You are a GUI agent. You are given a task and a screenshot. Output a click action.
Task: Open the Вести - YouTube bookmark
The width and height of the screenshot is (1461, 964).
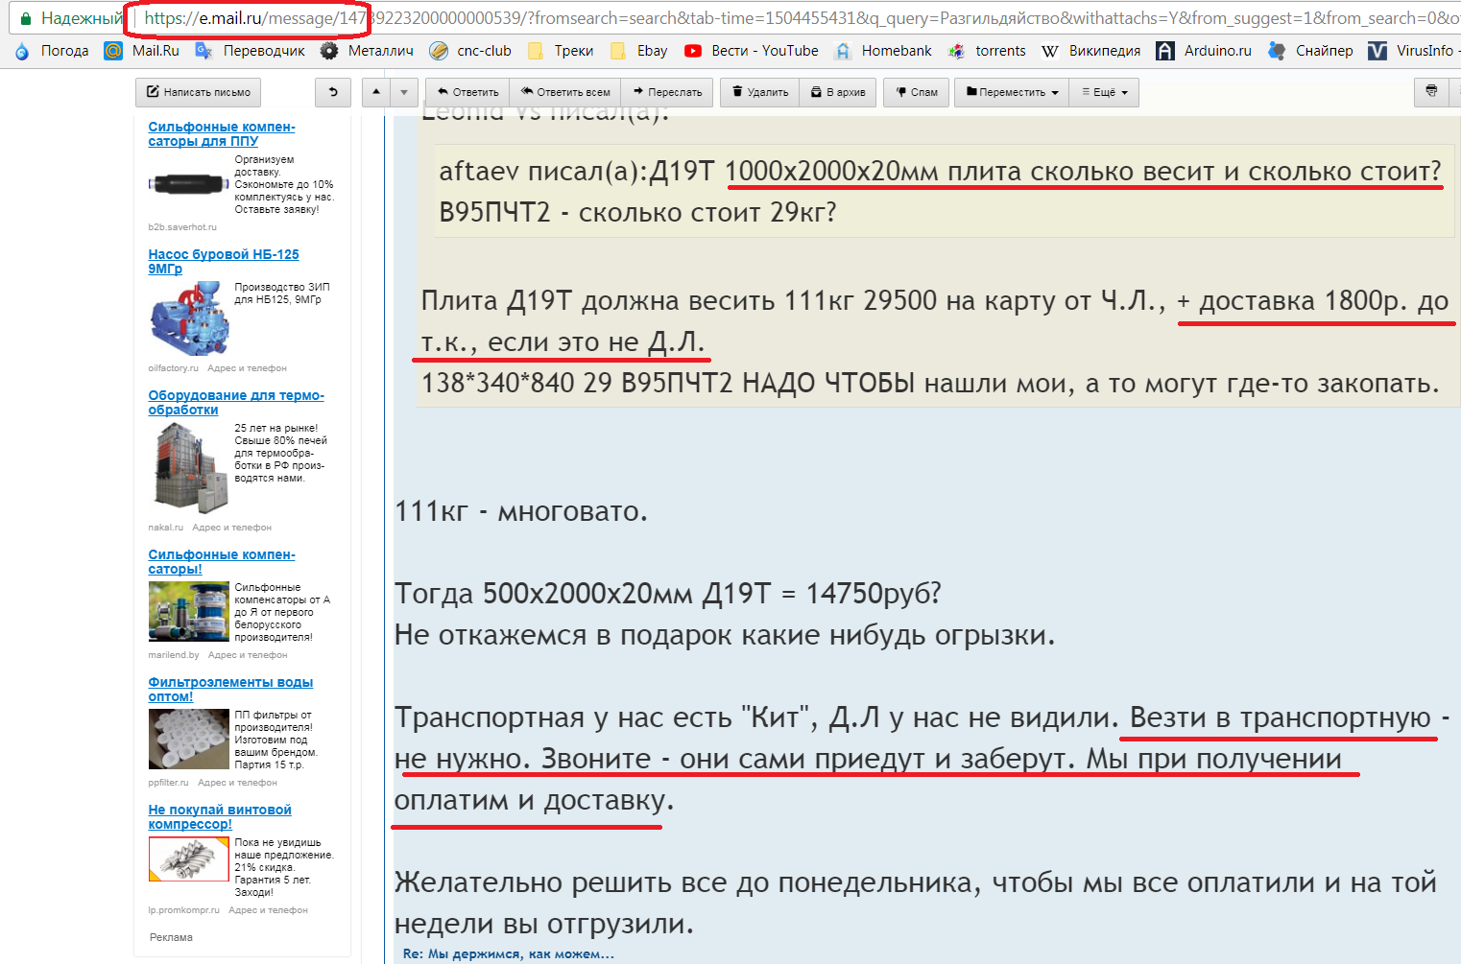(x=752, y=51)
